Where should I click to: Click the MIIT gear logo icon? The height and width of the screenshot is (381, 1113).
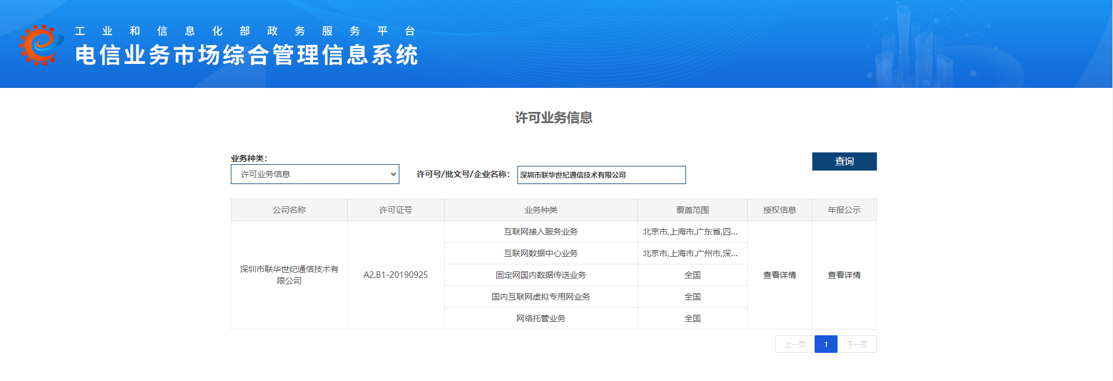point(41,45)
